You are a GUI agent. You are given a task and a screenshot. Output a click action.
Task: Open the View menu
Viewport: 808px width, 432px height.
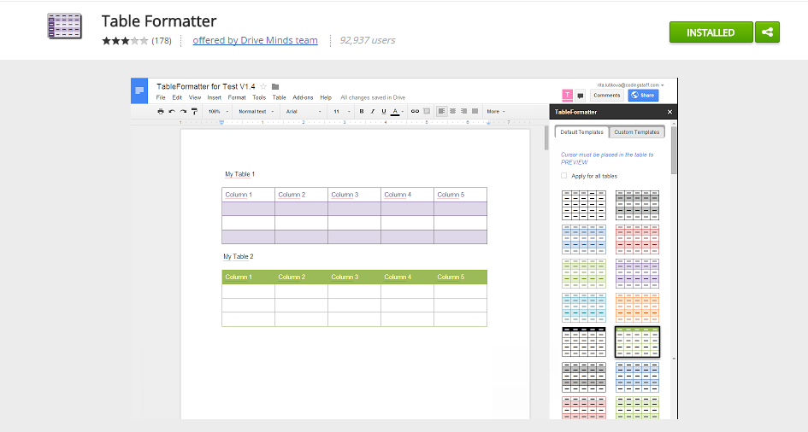tap(195, 97)
